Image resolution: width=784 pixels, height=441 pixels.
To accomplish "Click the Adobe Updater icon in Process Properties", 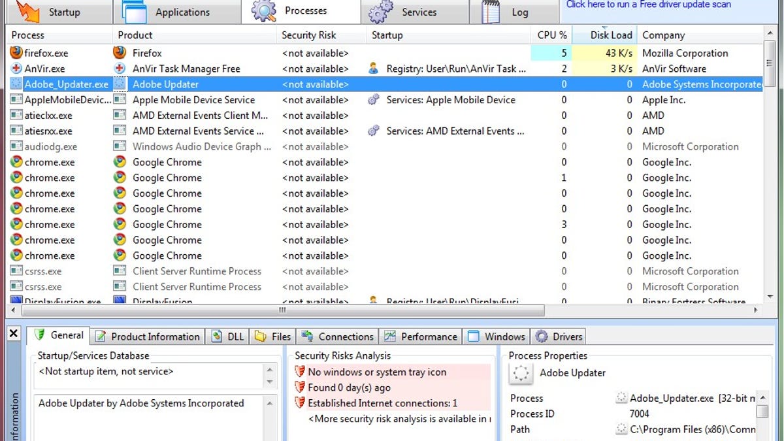I will tap(521, 373).
